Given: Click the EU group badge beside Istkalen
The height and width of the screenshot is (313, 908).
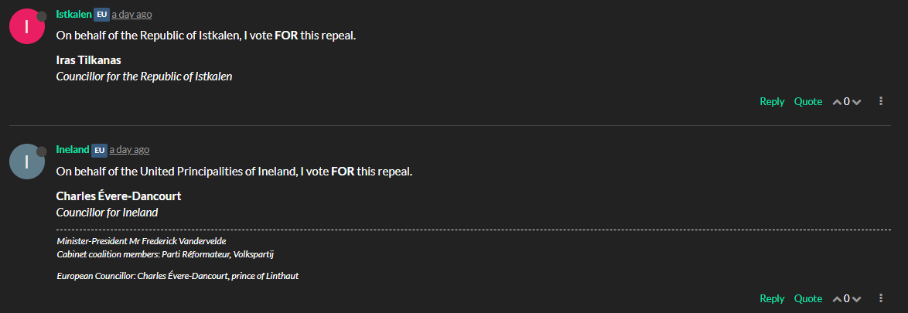Looking at the screenshot, I should (101, 15).
